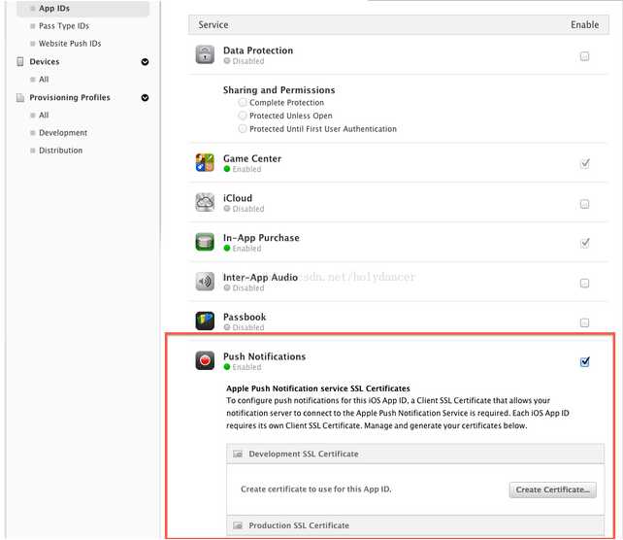Select Protected Unless Open radio button
623x540 pixels.
[x=242, y=116]
